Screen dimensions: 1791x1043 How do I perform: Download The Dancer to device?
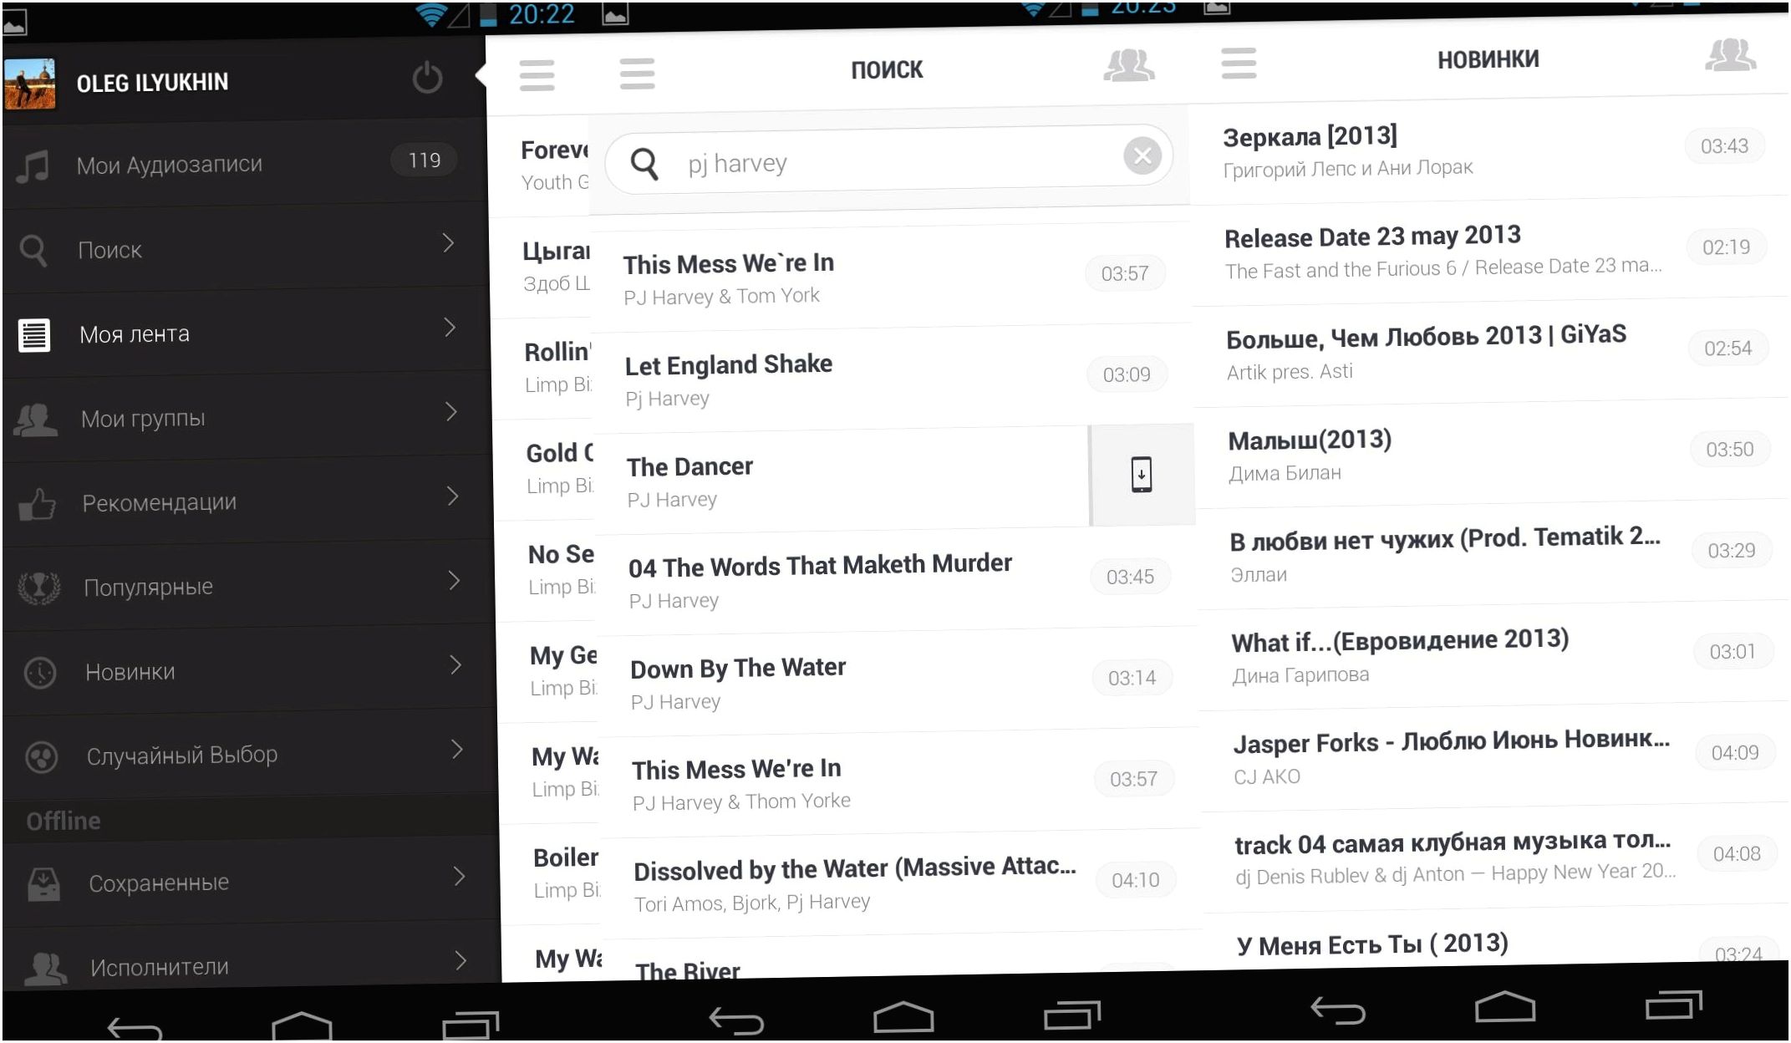click(1142, 474)
